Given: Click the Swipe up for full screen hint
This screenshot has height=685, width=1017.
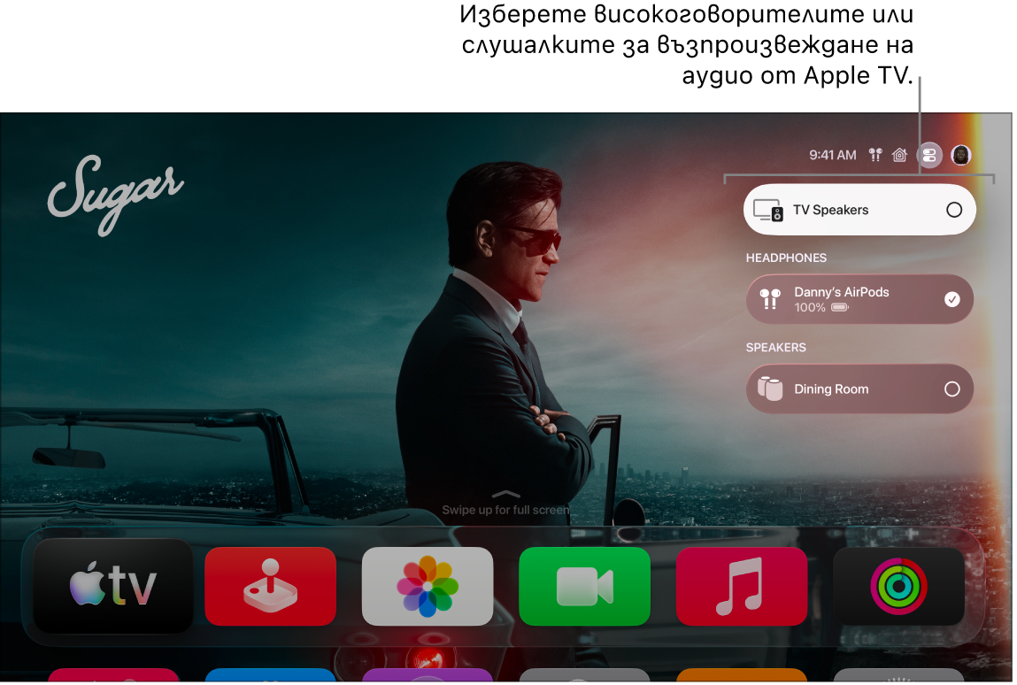Looking at the screenshot, I should 505,510.
